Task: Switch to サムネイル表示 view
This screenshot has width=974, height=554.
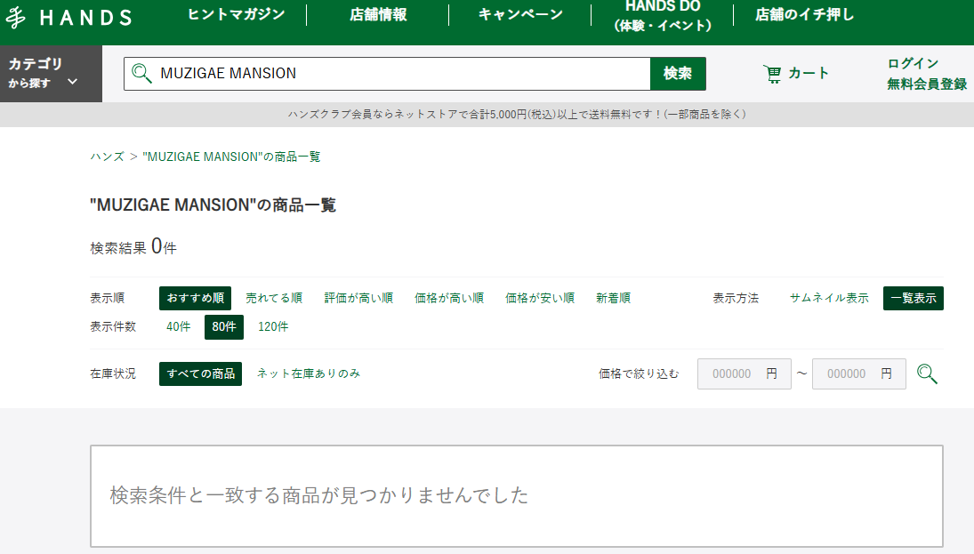Action: coord(829,298)
